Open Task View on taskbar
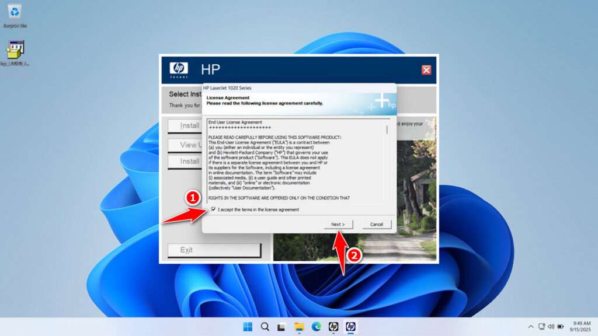598x336 pixels. click(281, 327)
